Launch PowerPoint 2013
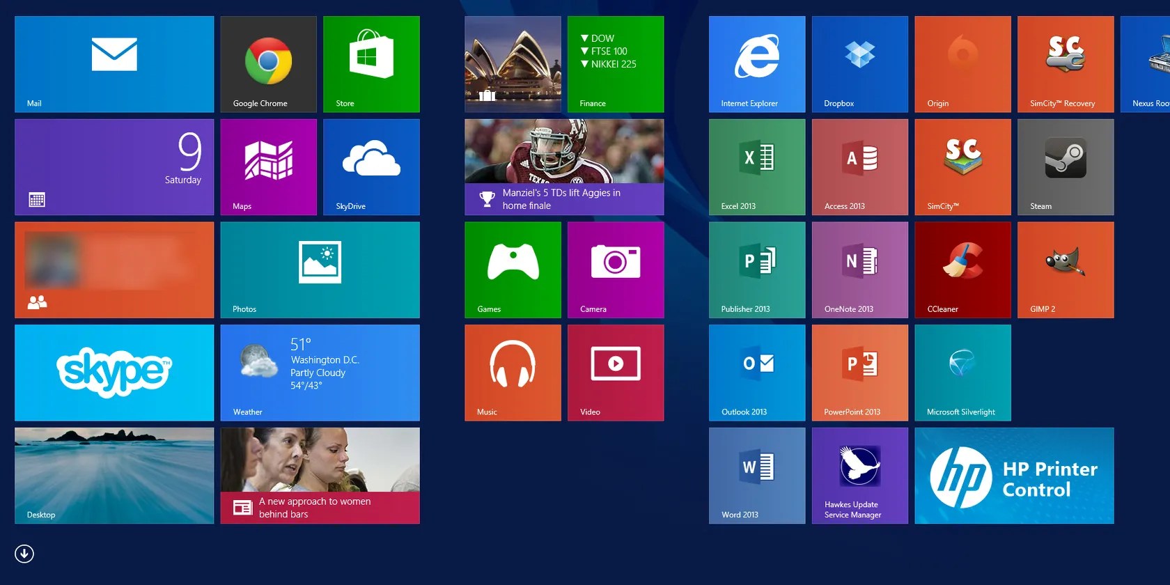 (x=860, y=373)
